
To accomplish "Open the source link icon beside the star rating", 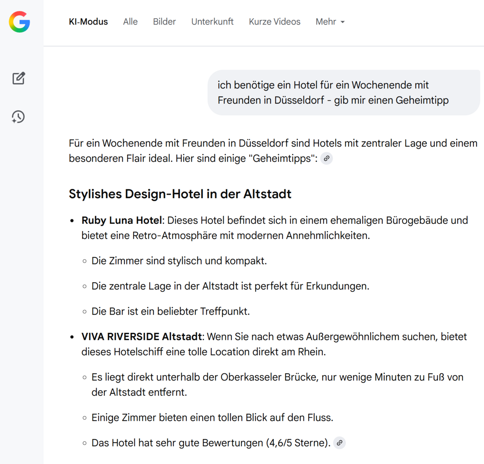I will tap(339, 443).
